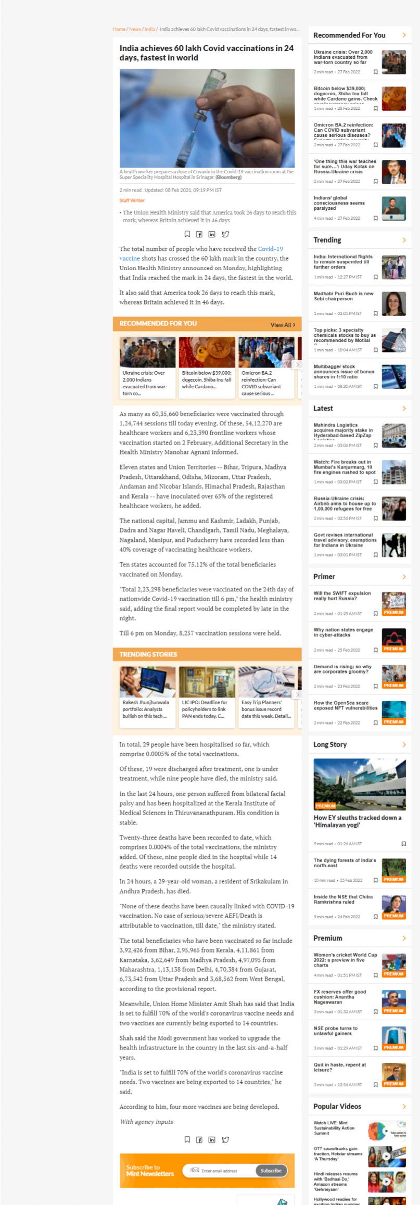This screenshot has height=1205, width=420.
Task: Share article on Twitter via top share bar
Action: (225, 234)
